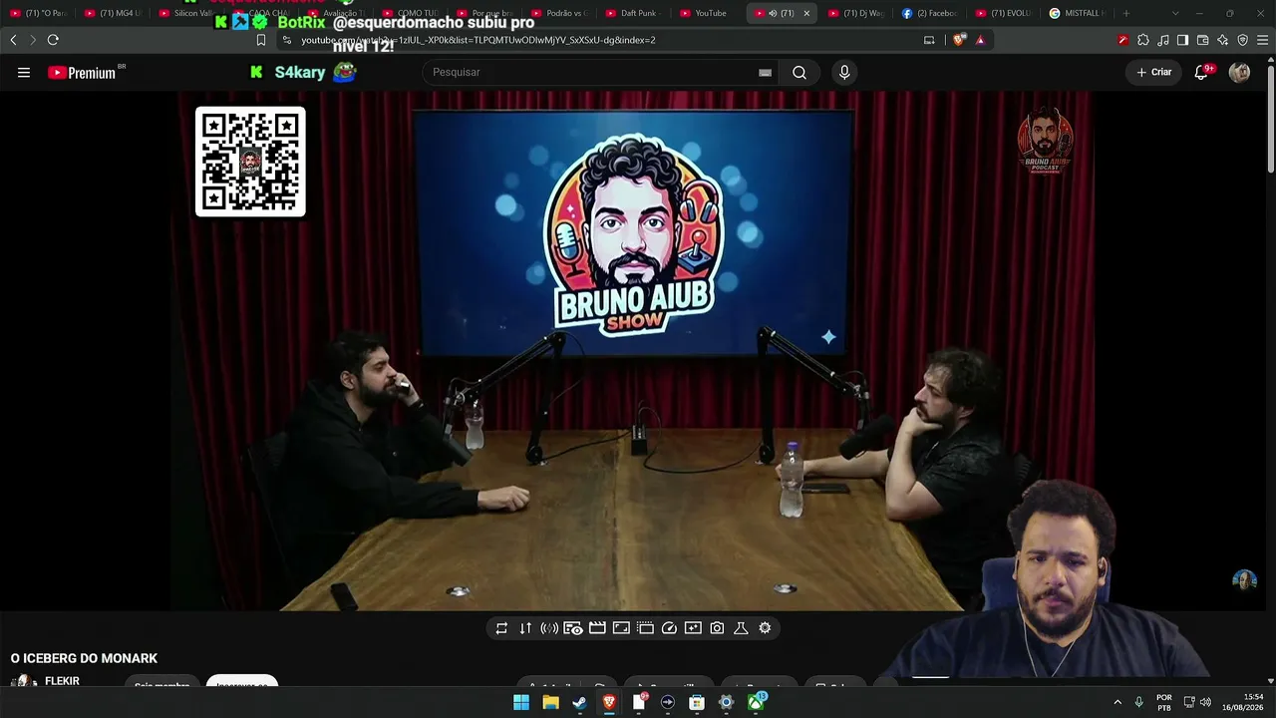Toggle the browser sidebar panel
Image resolution: width=1276 pixels, height=718 pixels.
point(1182,40)
